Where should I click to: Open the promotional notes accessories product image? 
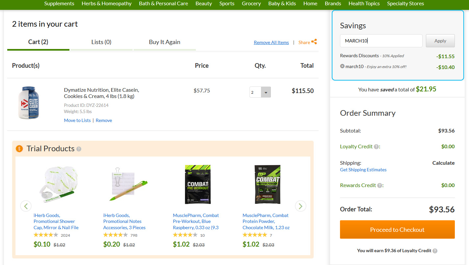(128, 184)
